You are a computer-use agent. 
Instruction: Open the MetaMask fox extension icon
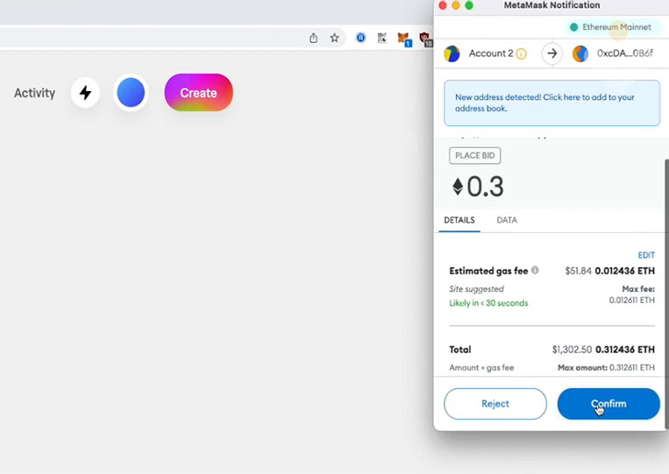click(403, 39)
